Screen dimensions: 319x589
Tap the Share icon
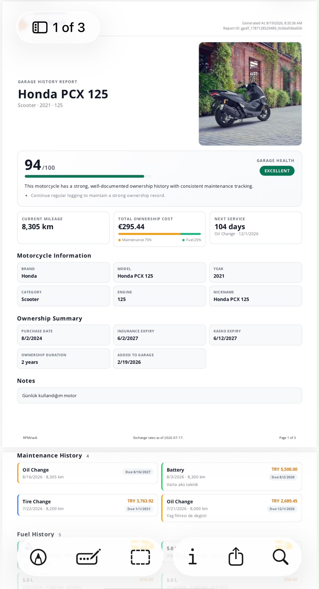pyautogui.click(x=236, y=556)
